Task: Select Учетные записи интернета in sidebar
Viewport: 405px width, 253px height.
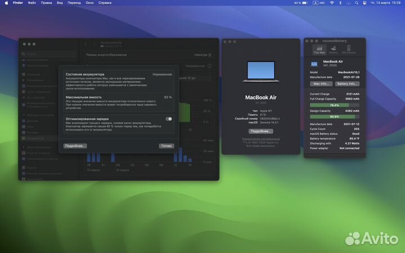Action: 41,174
